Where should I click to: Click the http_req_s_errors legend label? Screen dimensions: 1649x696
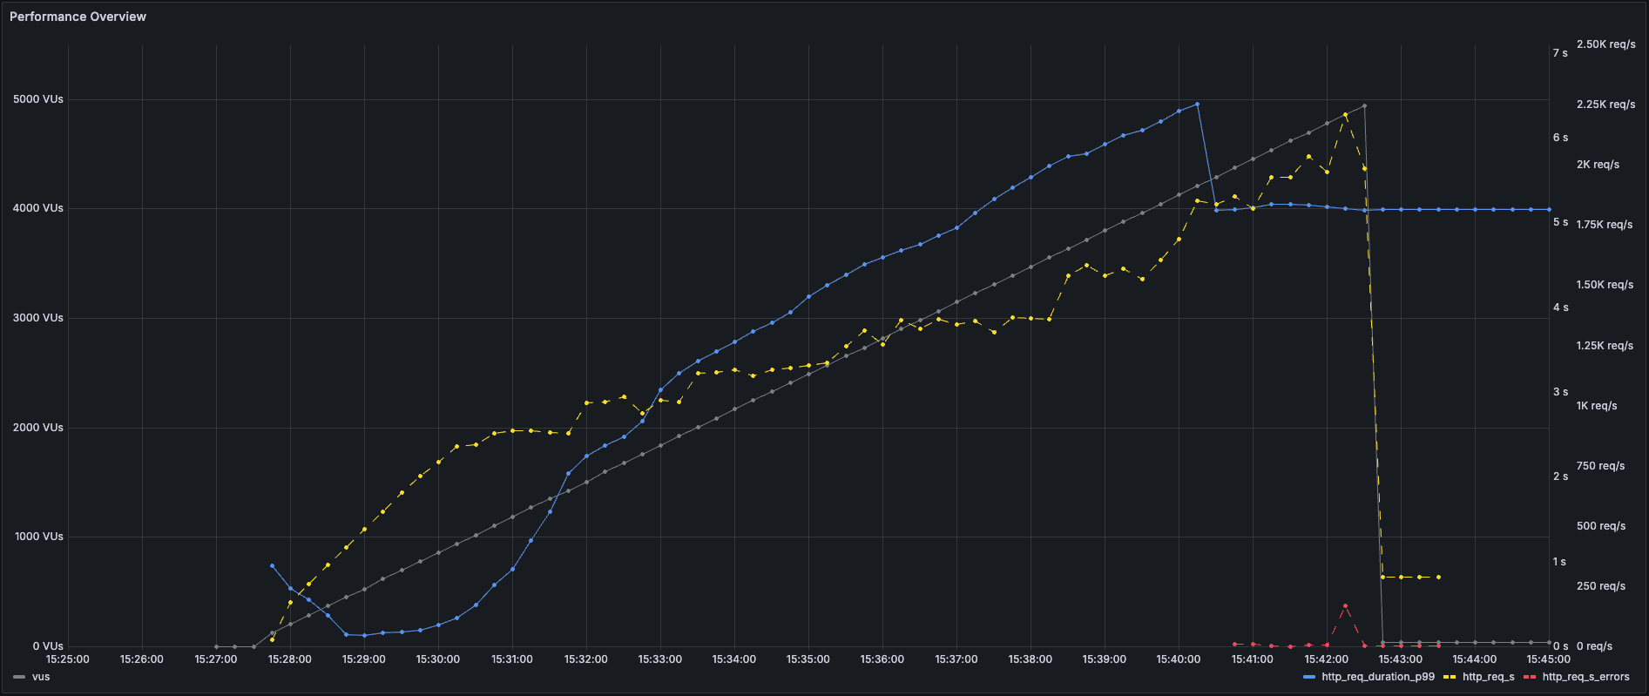tap(1585, 677)
